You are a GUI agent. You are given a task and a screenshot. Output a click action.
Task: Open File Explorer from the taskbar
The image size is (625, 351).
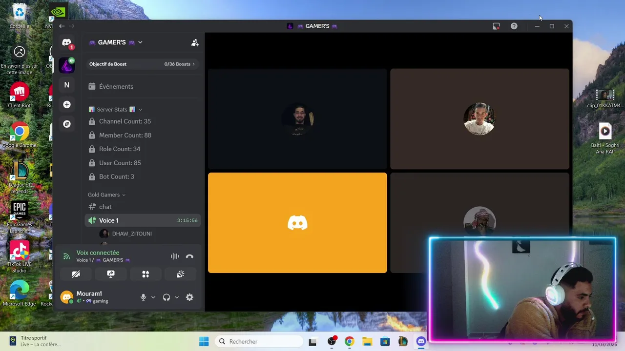(x=367, y=341)
